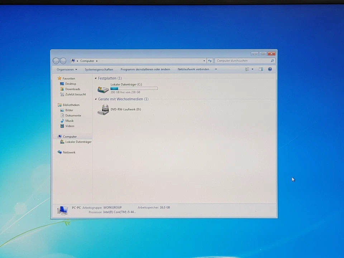Viewport: 344px width, 258px height.
Task: Open 'Zuletzt besucht' in sidebar
Action: (76, 94)
